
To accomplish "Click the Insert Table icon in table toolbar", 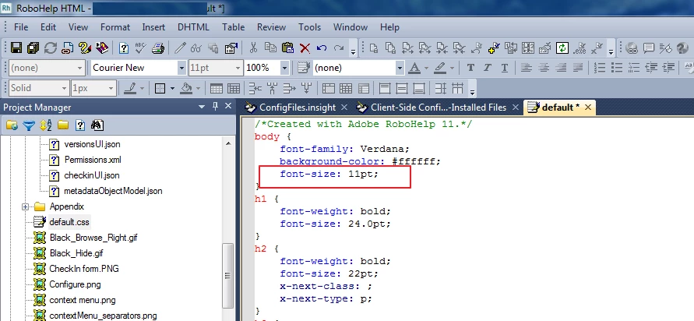I will click(217, 89).
